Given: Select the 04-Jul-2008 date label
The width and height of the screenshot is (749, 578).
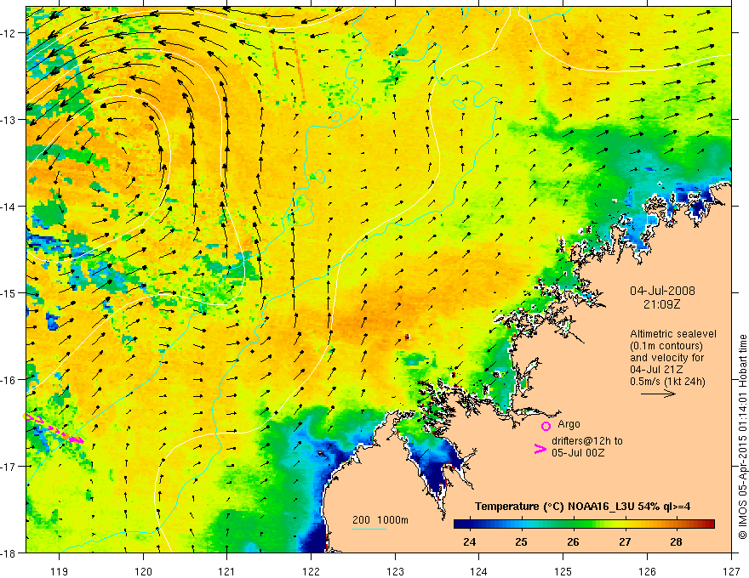Looking at the screenshot, I should tap(662, 291).
